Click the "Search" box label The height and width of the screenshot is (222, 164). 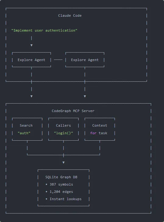[x=26, y=125]
